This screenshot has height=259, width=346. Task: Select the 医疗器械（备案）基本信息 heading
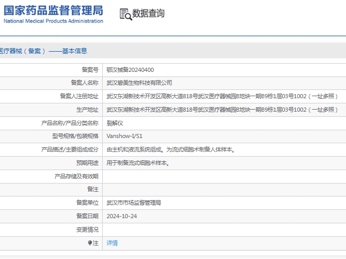pyautogui.click(x=44, y=51)
